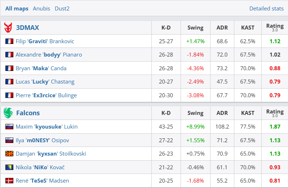Screen dimensions: 288x188
Task: Click the 3DMAX team name link
Action: (x=27, y=27)
